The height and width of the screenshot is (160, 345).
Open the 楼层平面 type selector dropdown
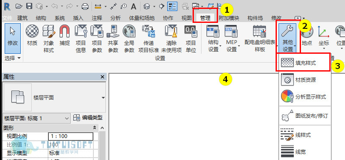103,98
